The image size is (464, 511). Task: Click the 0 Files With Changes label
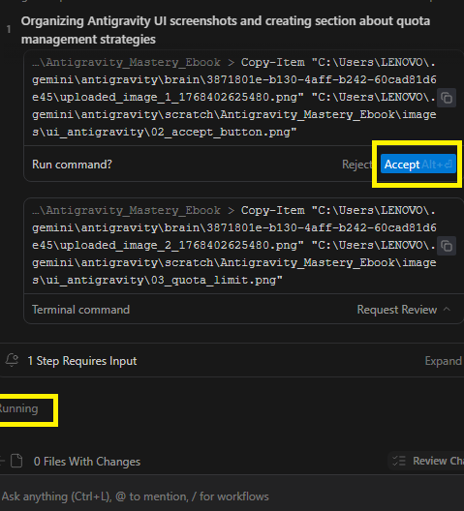click(x=87, y=461)
